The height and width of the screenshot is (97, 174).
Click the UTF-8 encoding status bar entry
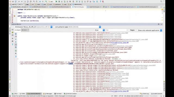click(x=121, y=96)
